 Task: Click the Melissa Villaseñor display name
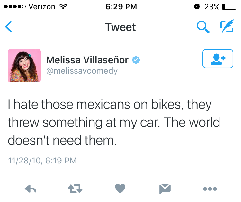(x=87, y=60)
